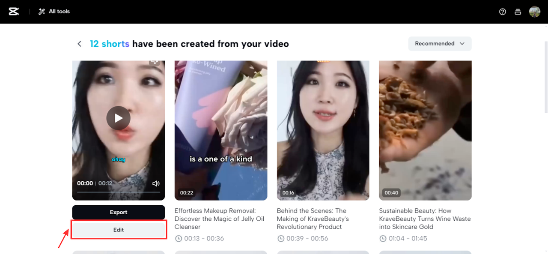Open the CapCut home logo

pyautogui.click(x=14, y=12)
